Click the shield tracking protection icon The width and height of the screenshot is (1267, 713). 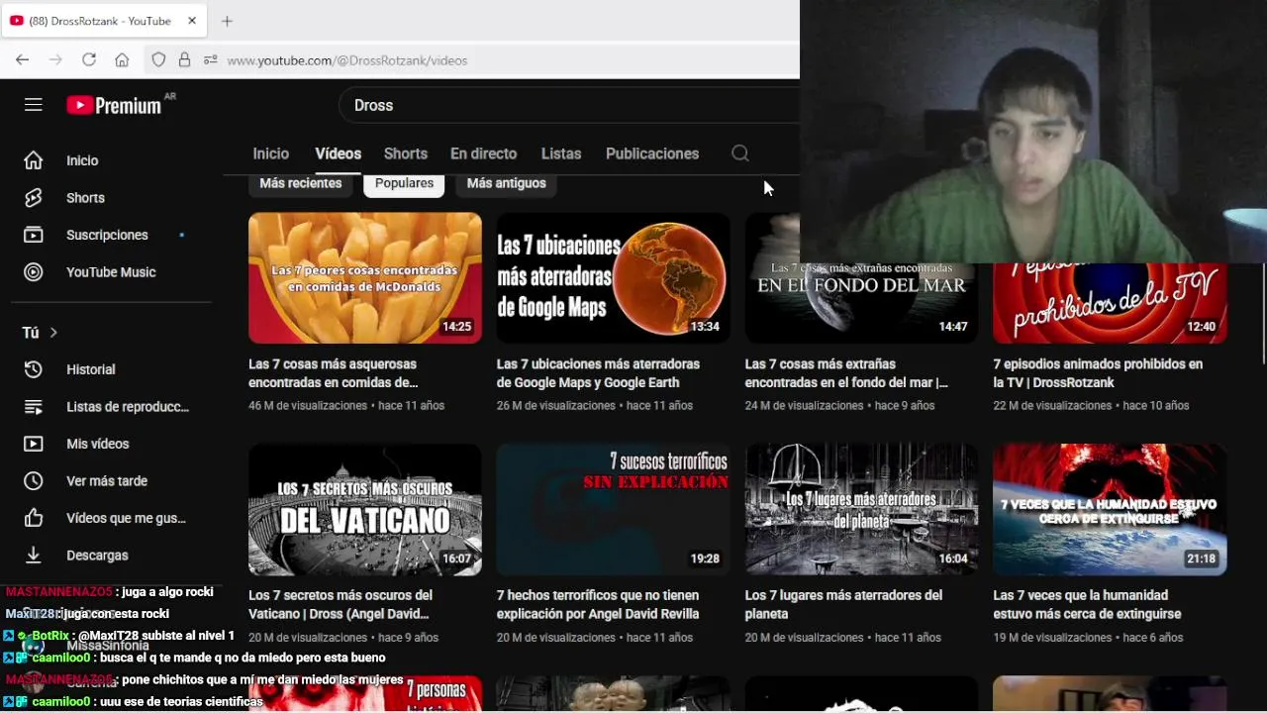[158, 60]
